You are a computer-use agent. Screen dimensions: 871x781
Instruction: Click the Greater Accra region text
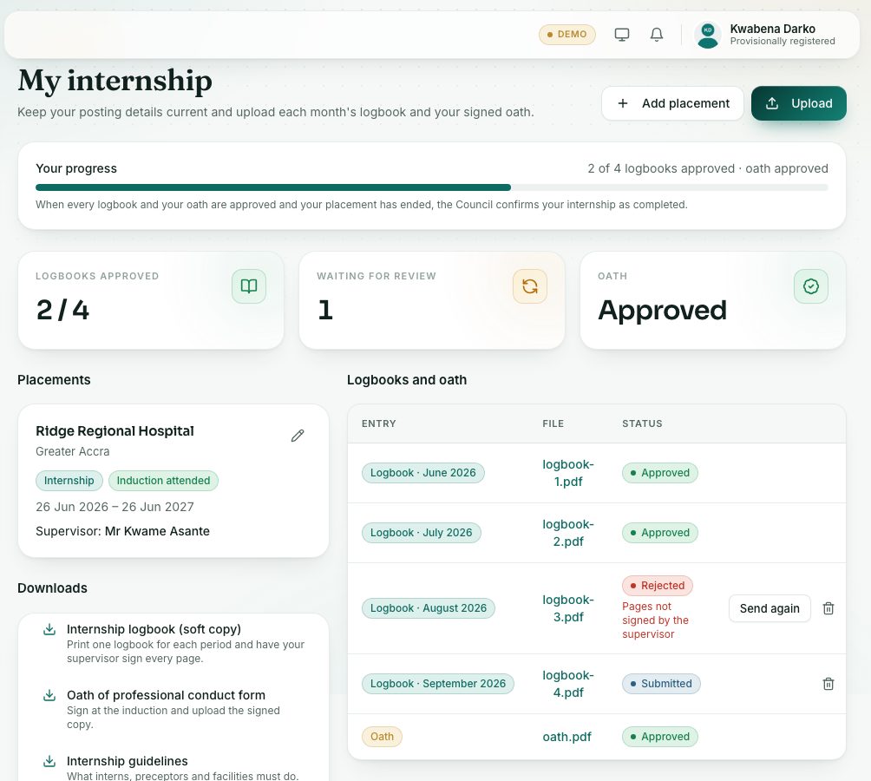tap(73, 451)
